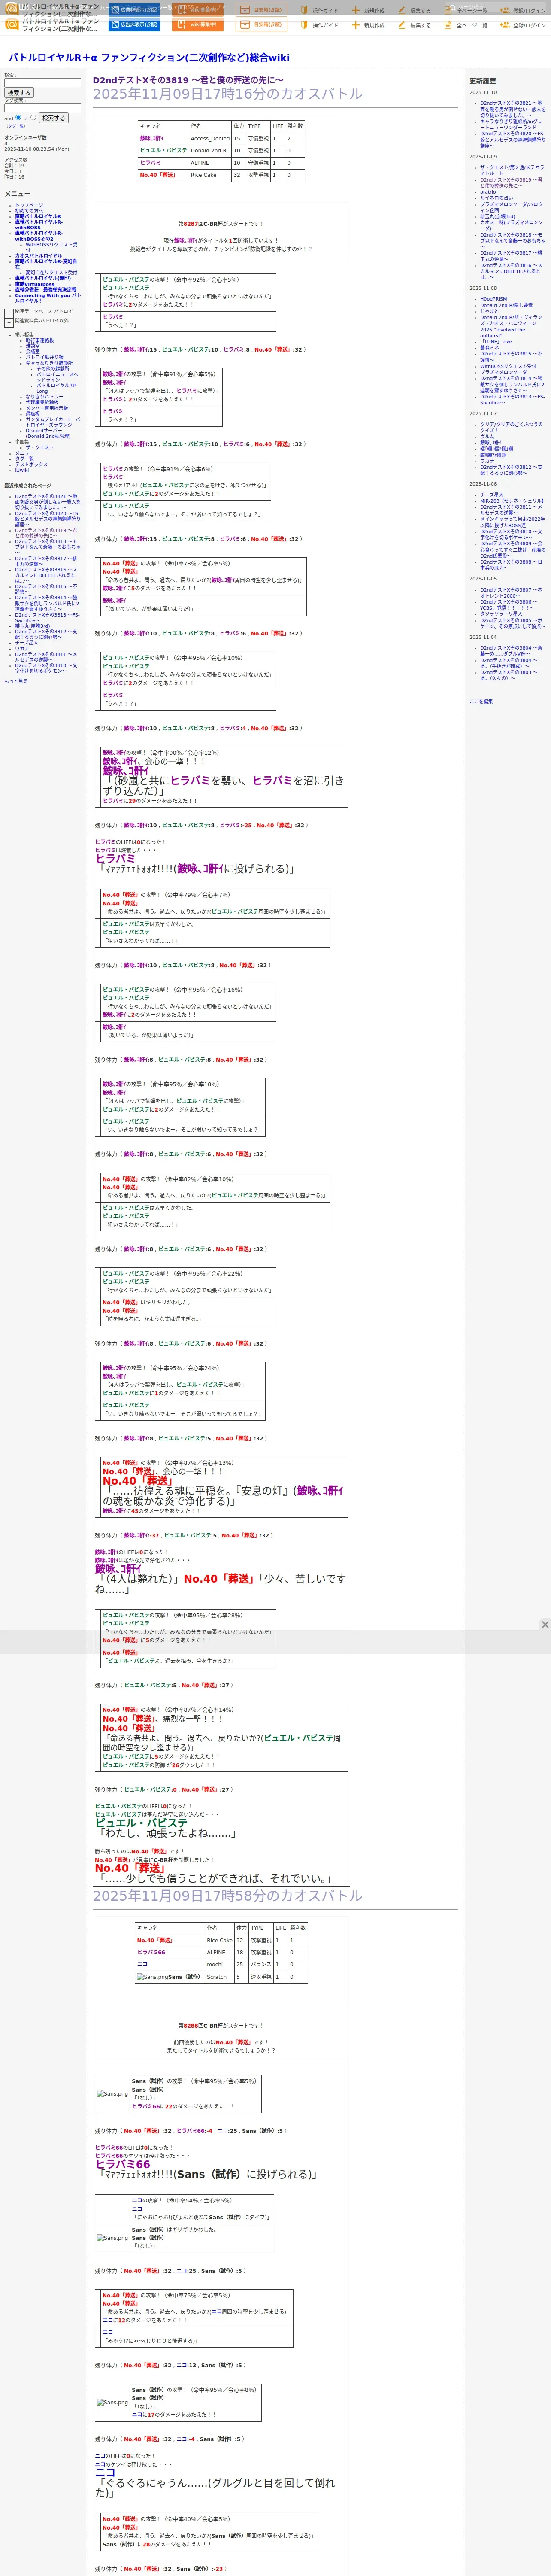Viewport: 551px width, 2576px height.
Task: Open Connecting With you バトルロイヤル! link
Action: (x=48, y=298)
